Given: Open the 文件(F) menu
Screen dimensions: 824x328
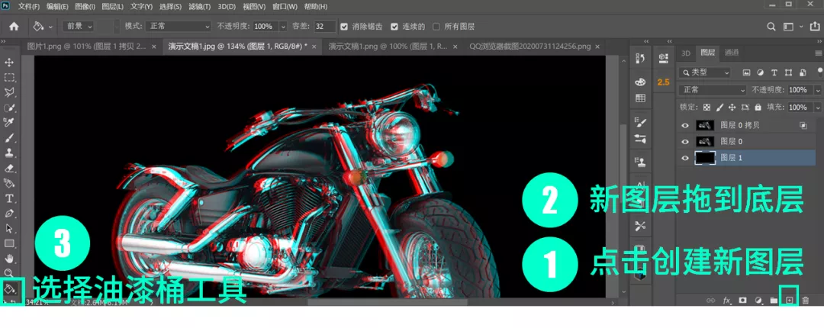Looking at the screenshot, I should point(29,7).
